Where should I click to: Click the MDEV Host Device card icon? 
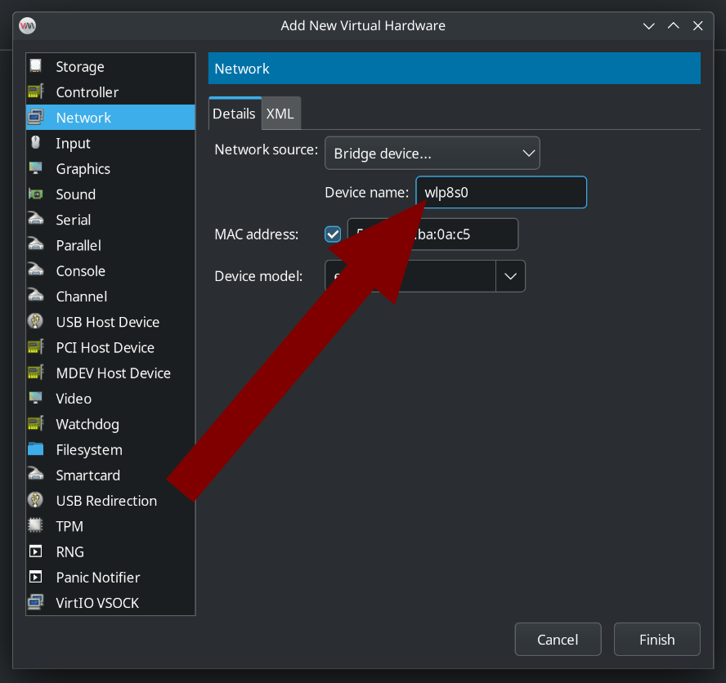pyautogui.click(x=36, y=373)
